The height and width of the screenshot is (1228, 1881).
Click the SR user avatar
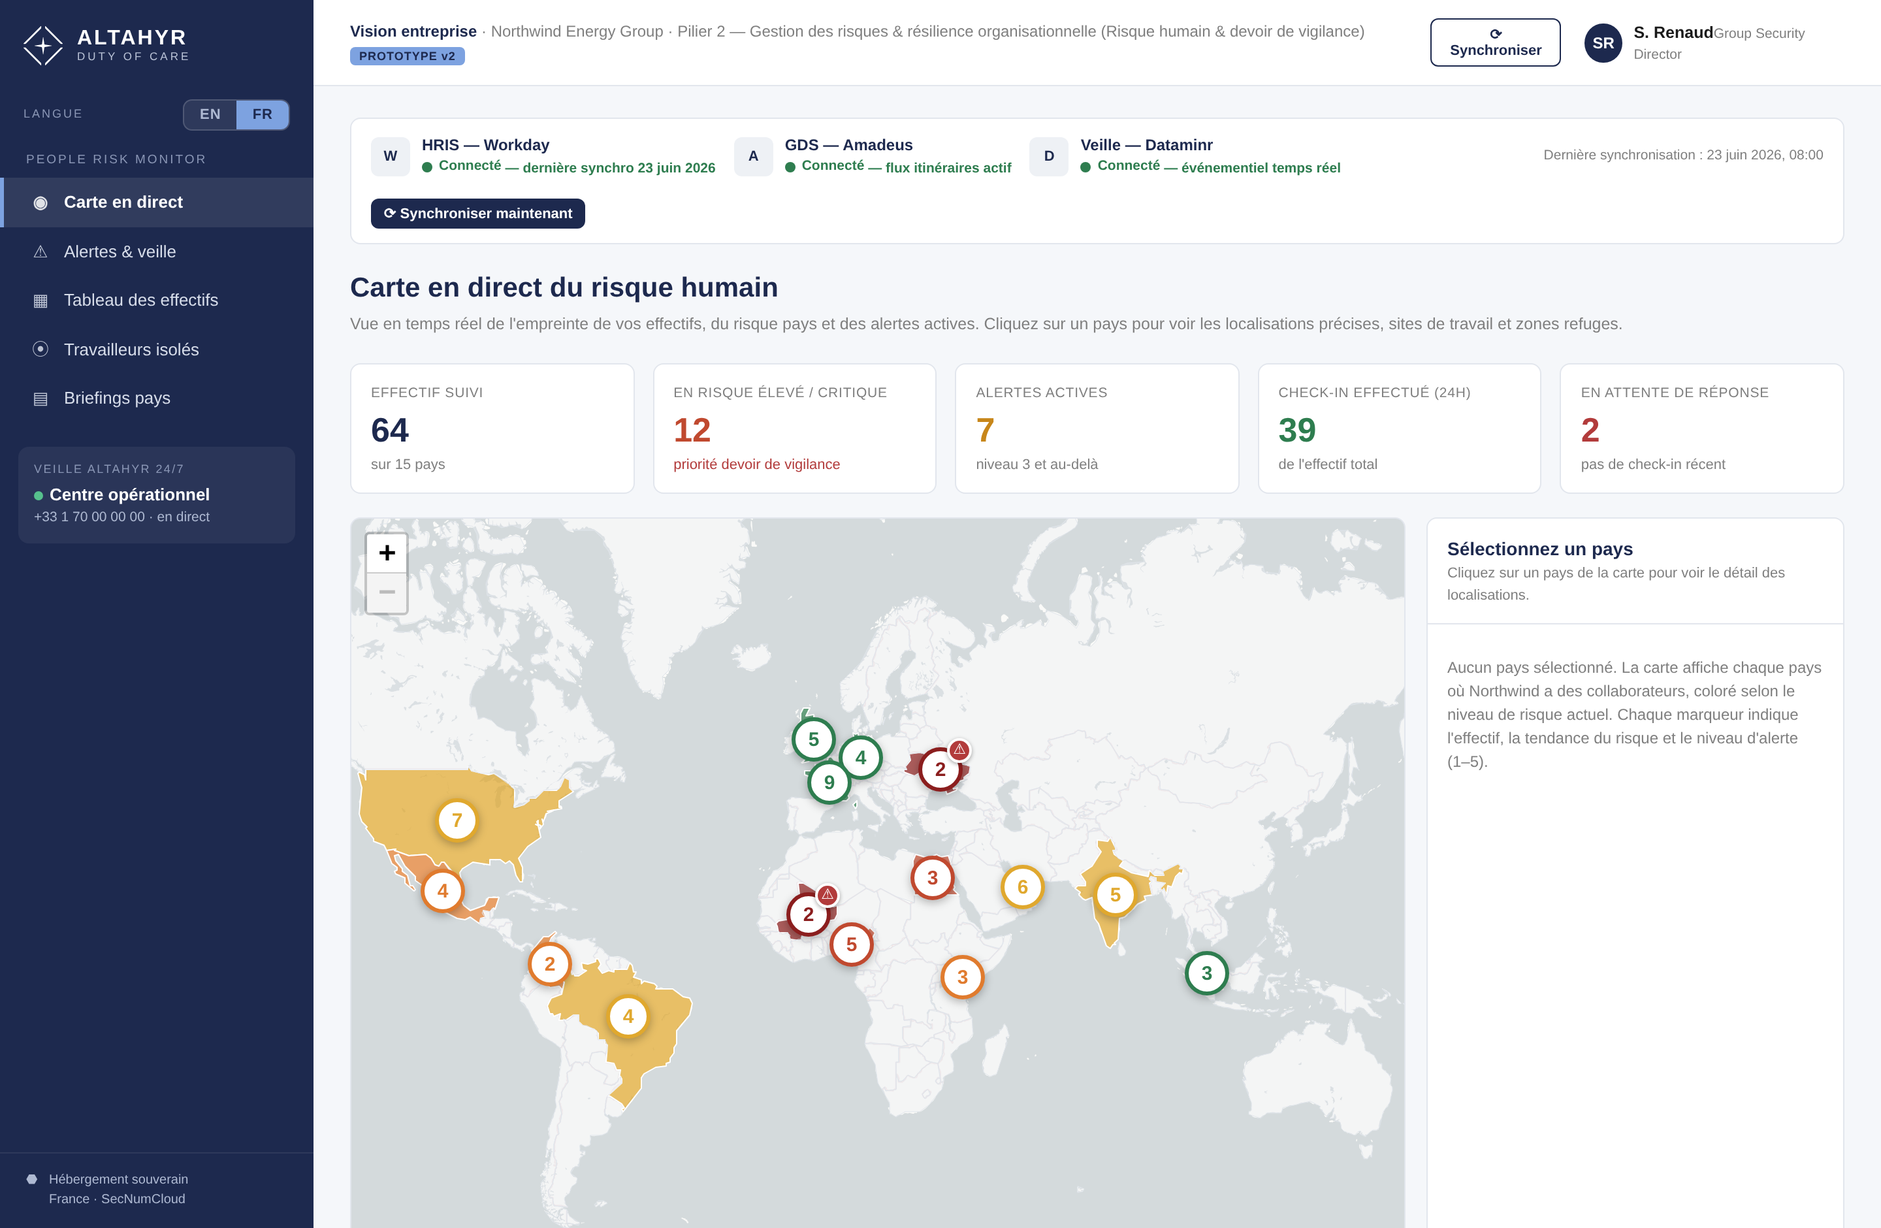click(x=1603, y=42)
